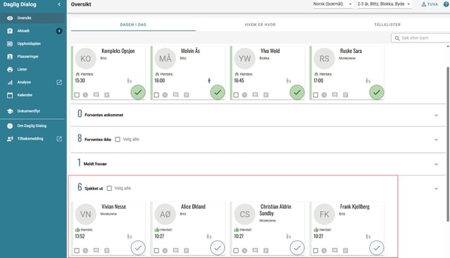
Task: Open the Oversikt eye icon in sidebar
Action: coord(10,18)
